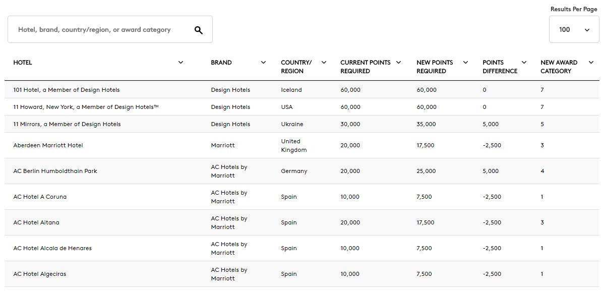Select AC Hotel A Coruna name
The width and height of the screenshot is (606, 291).
coord(40,197)
